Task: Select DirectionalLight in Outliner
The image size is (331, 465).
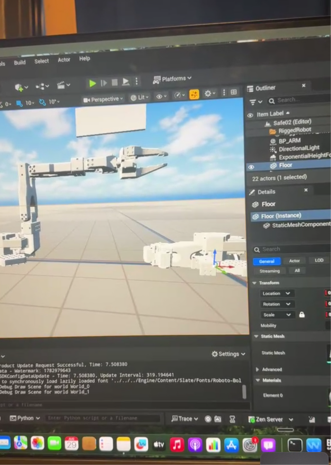Action: (x=299, y=148)
